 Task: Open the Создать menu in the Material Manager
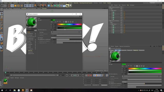point(7,78)
